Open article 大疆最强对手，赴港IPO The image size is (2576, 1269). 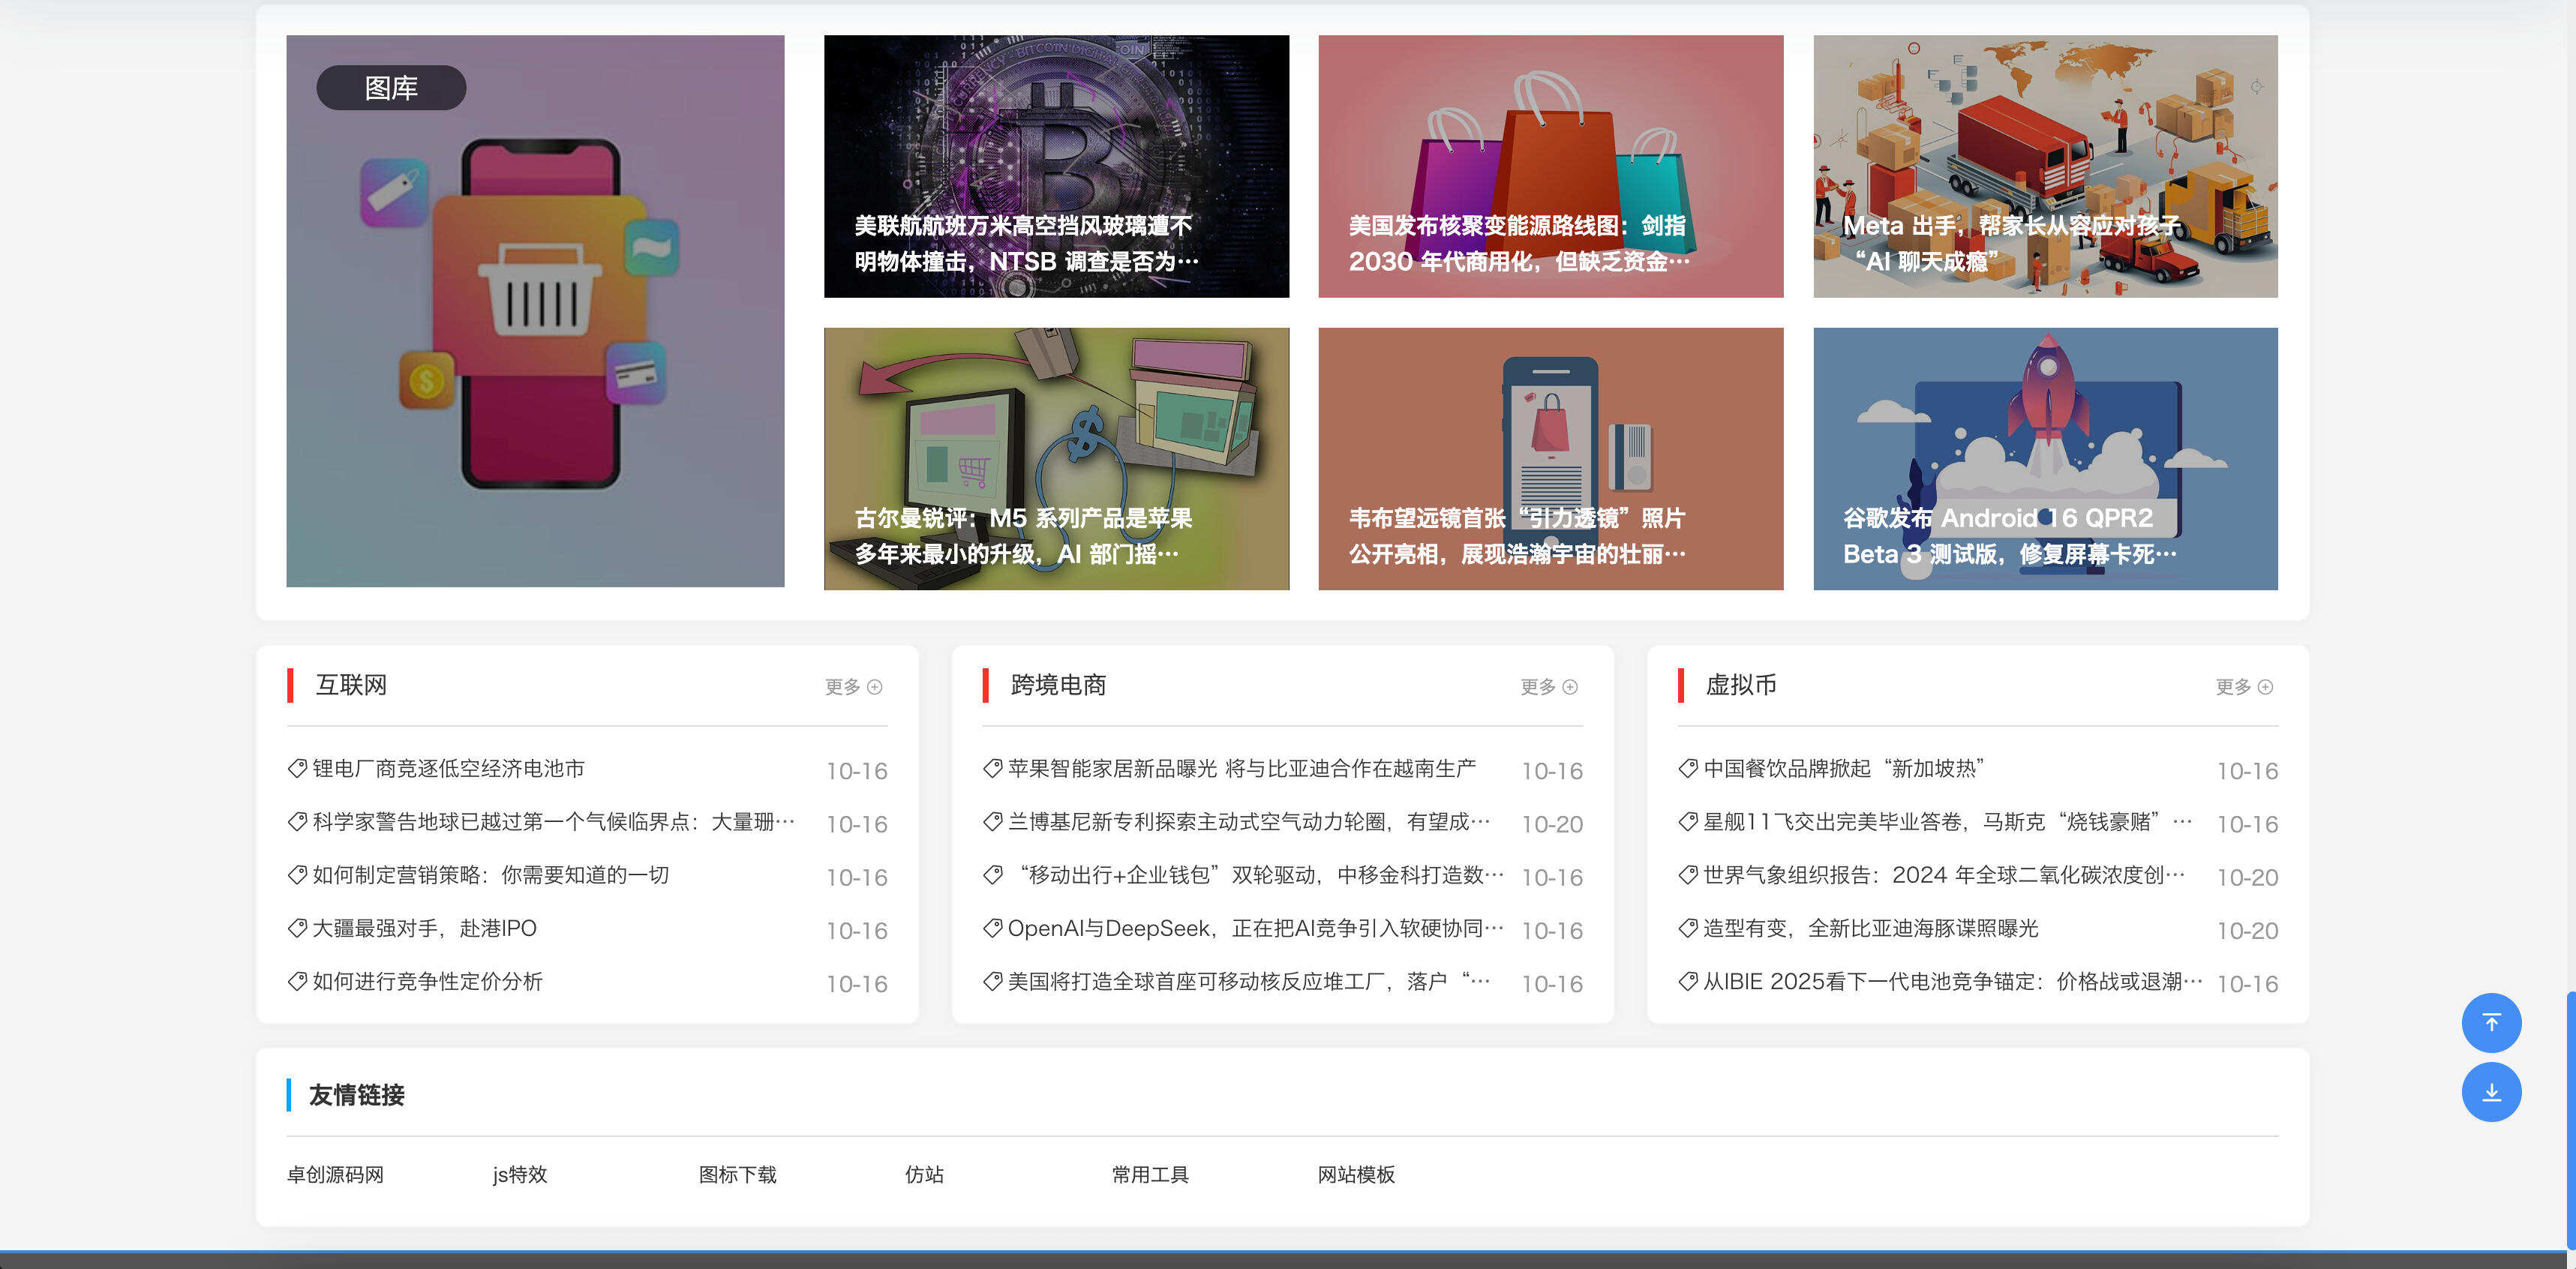424,929
